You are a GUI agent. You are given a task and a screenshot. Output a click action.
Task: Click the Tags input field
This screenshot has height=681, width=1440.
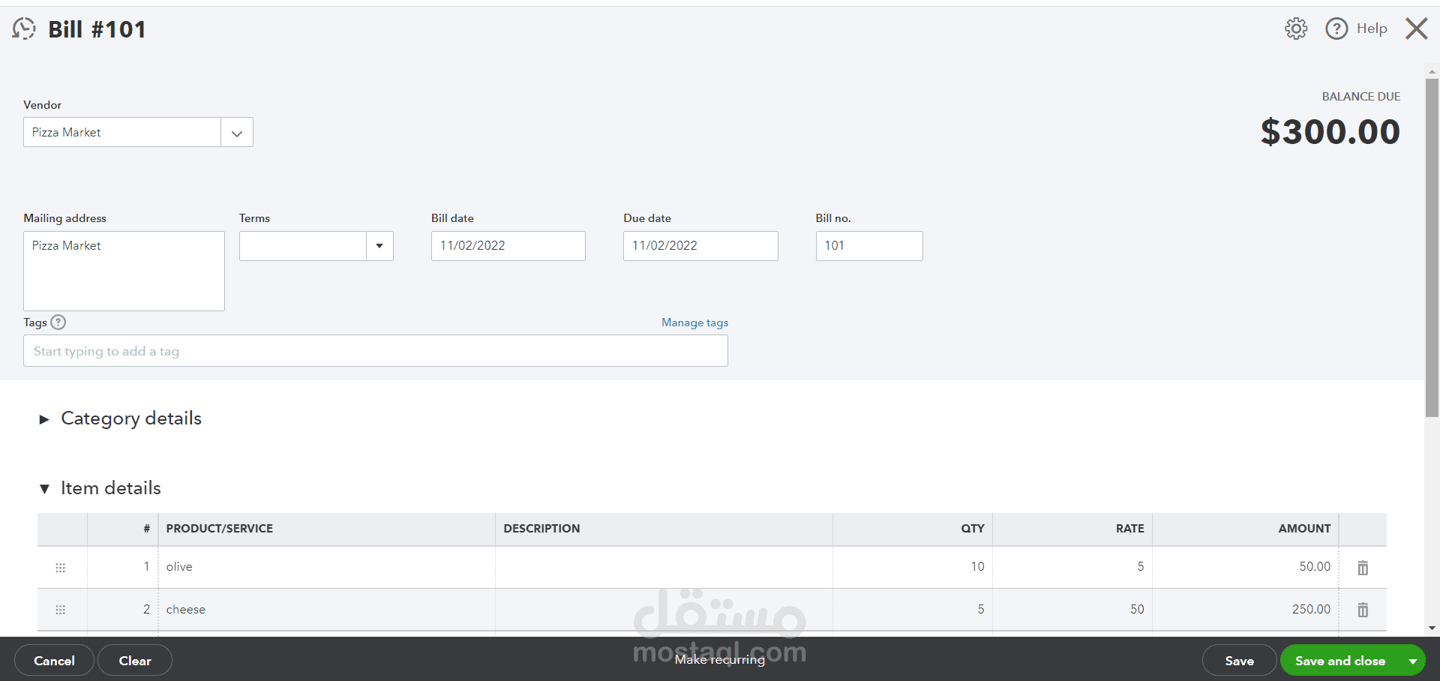pyautogui.click(x=376, y=351)
